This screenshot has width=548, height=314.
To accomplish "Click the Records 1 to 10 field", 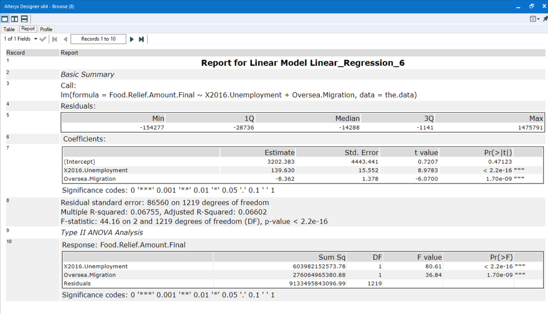I will pos(98,39).
